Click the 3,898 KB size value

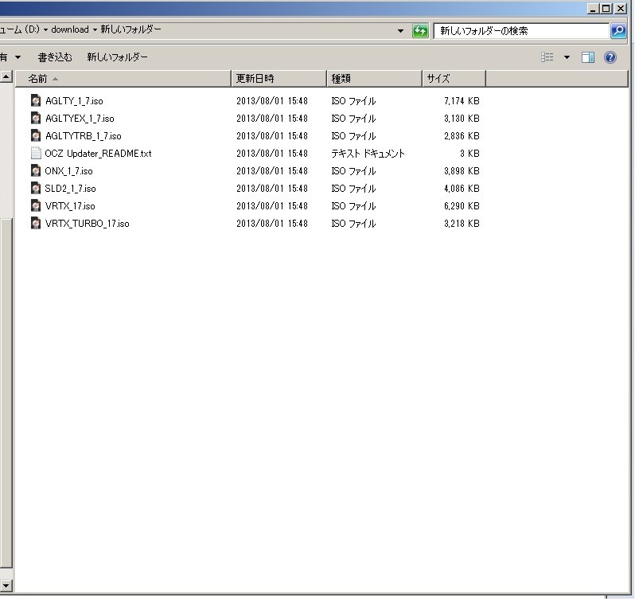[462, 171]
